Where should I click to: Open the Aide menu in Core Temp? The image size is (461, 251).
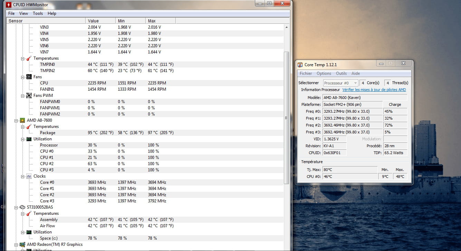pos(356,73)
